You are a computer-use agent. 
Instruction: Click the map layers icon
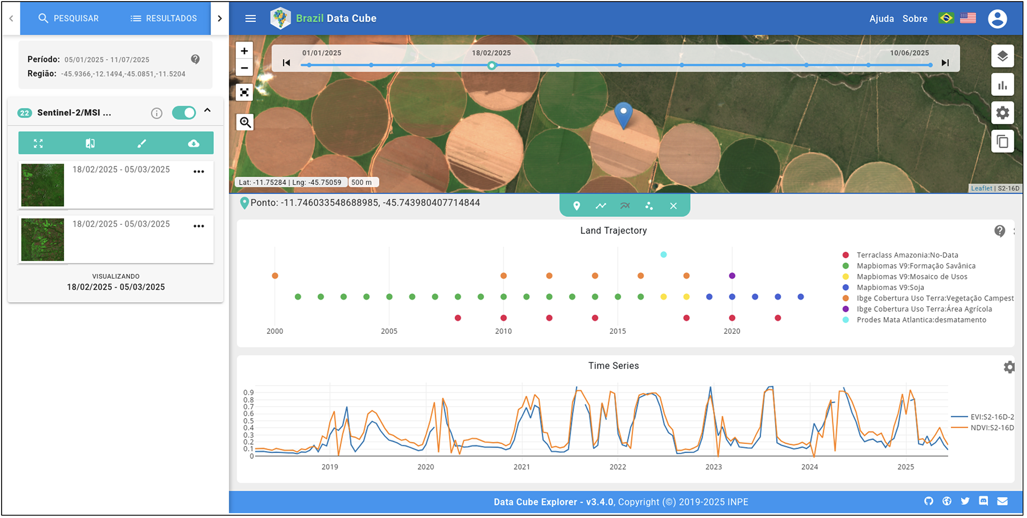[1002, 56]
